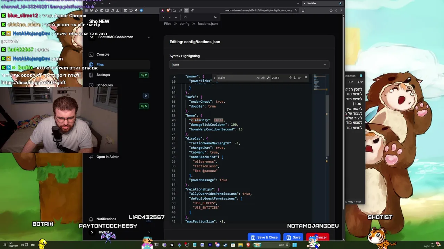Open the Schedules page
The height and width of the screenshot is (249, 444).
click(x=104, y=85)
